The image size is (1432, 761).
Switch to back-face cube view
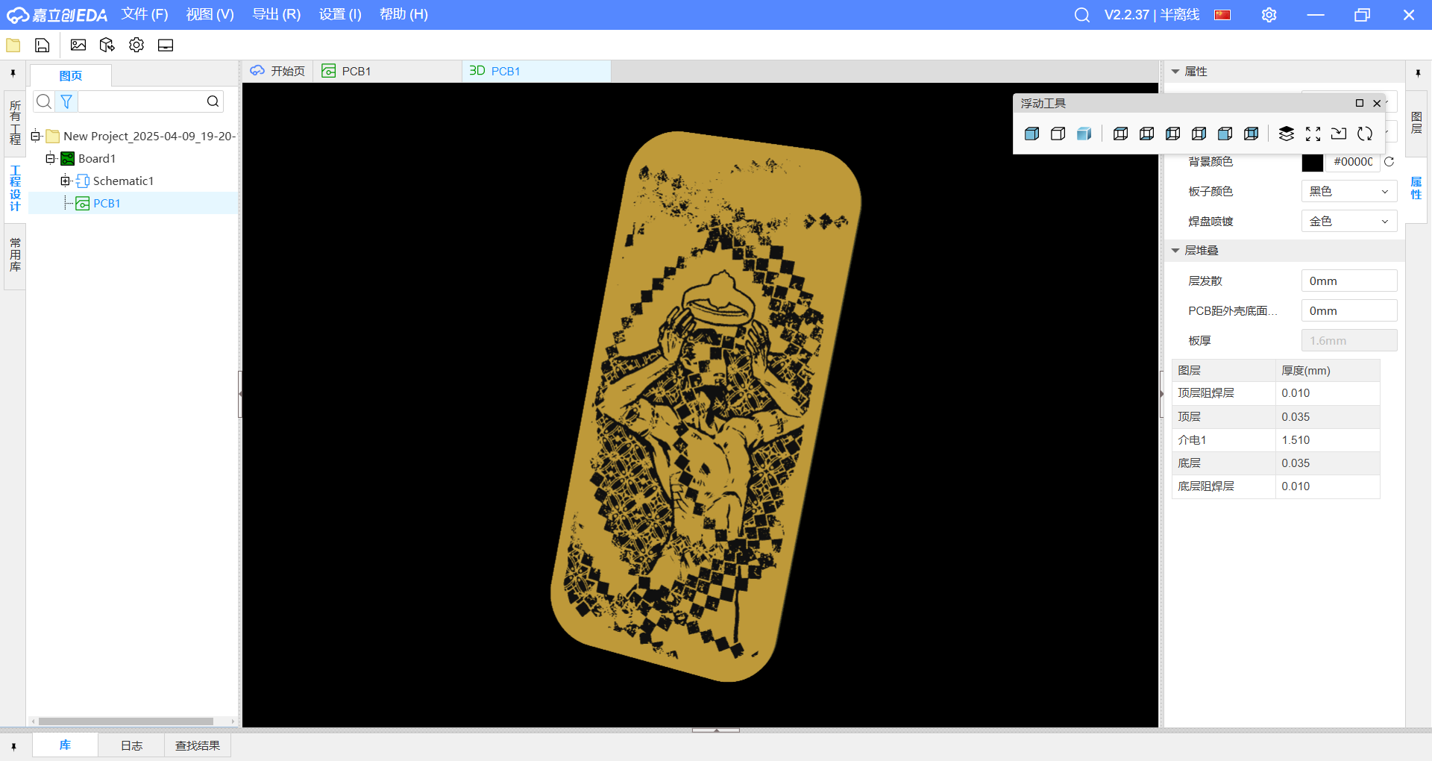1252,134
